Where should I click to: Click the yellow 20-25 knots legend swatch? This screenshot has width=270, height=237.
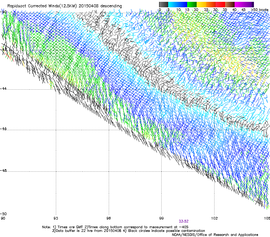point(201,4)
